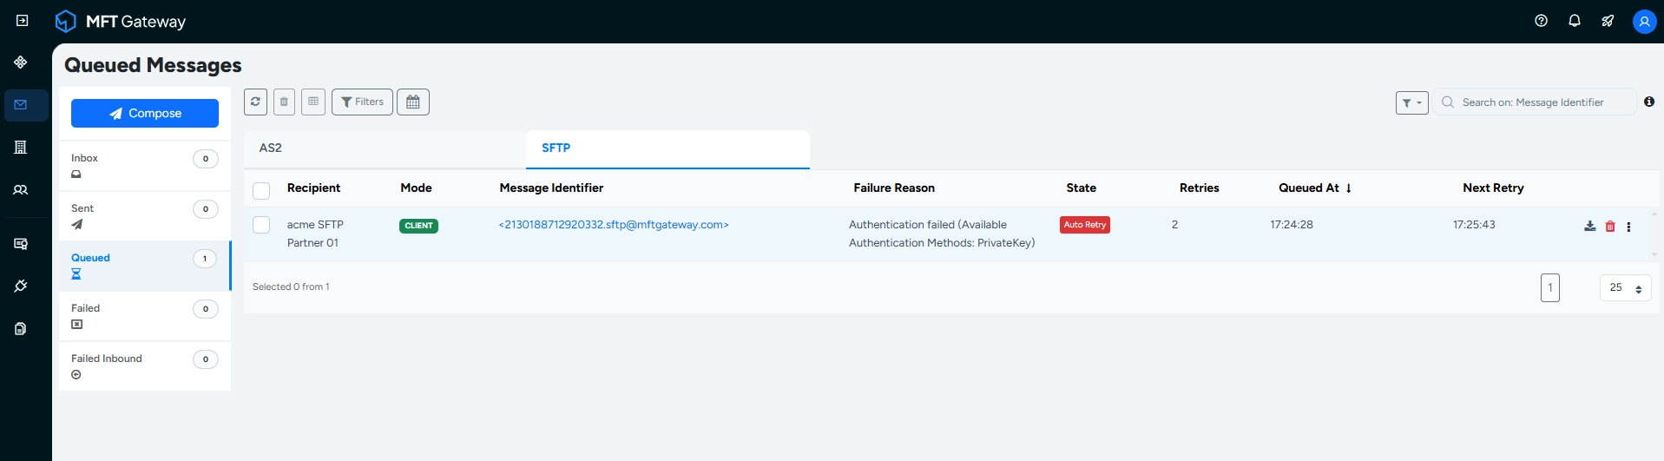
Task: Expand the sidebar with the top-left arrow icon
Action: pos(23,21)
